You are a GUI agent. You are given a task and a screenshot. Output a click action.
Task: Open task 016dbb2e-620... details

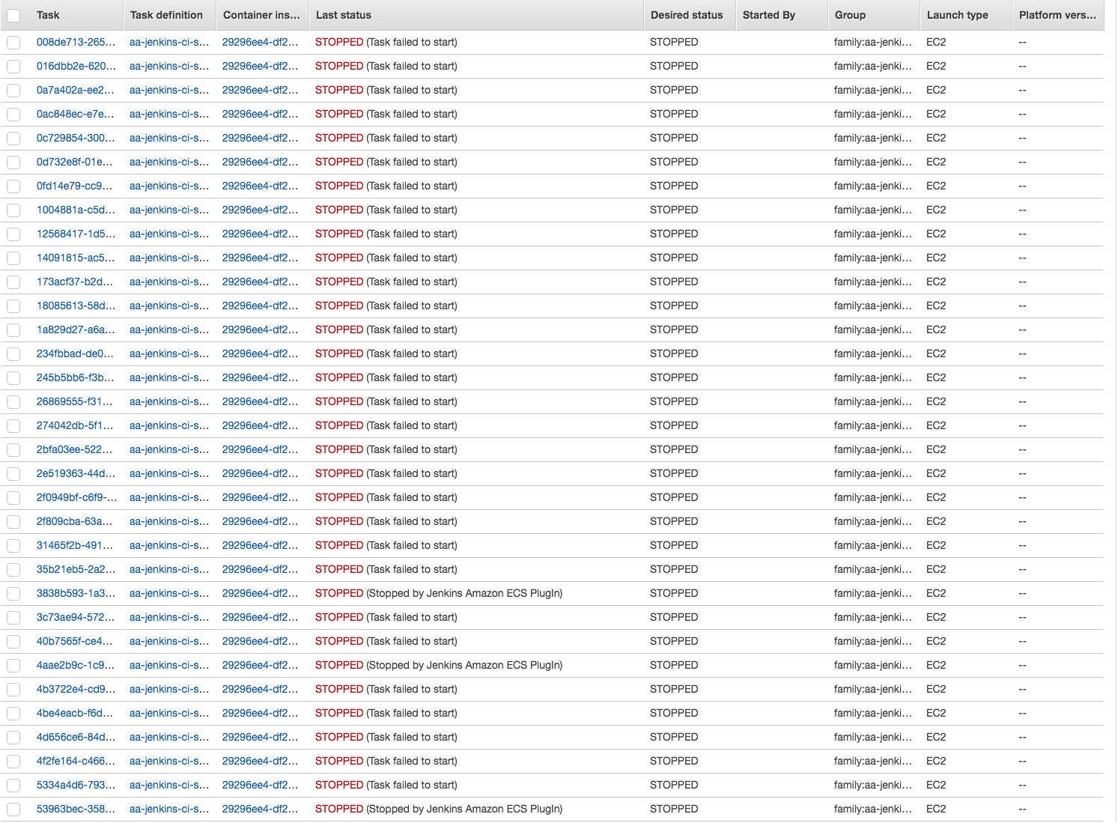point(75,66)
